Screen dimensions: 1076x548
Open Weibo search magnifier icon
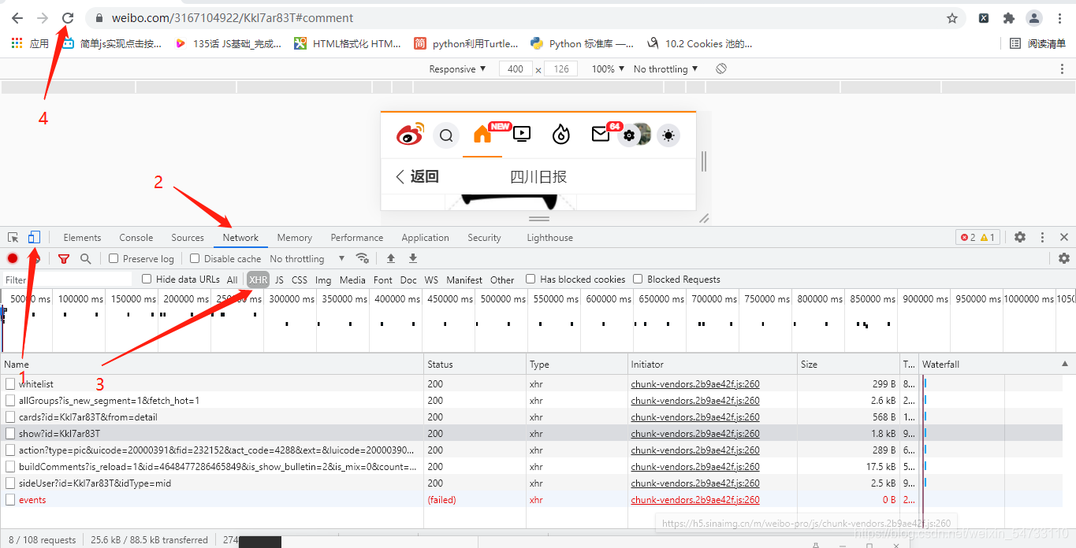pyautogui.click(x=446, y=135)
